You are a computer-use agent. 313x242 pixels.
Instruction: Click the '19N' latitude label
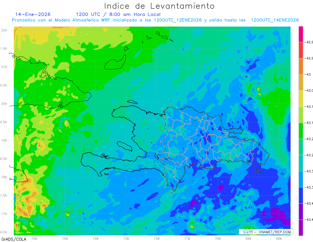click(x=4, y=140)
